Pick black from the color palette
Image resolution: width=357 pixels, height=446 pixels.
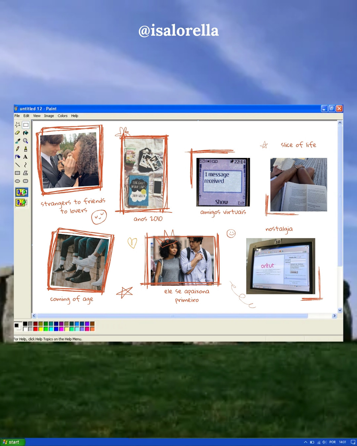[25, 324]
